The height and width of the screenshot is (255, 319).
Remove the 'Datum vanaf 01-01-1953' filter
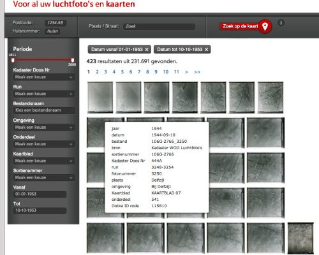coord(147,50)
